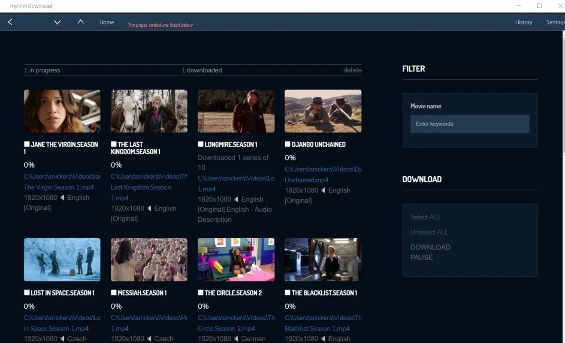Open The Last Kingdom file path link
565x343 pixels.
point(149,187)
